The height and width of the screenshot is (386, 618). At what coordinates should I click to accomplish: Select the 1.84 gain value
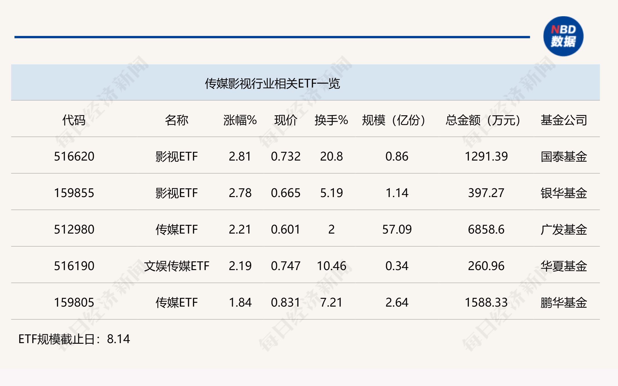point(240,303)
